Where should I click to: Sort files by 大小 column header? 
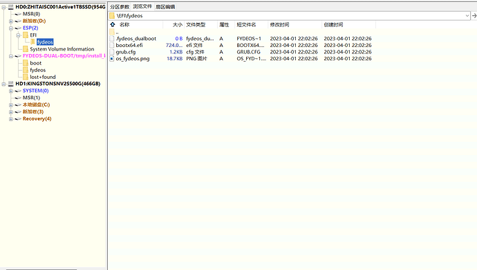tap(174, 25)
